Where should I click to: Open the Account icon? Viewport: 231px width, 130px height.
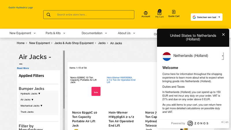(146, 13)
